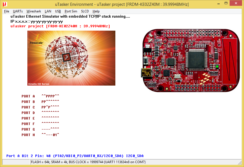Click the SWD debug header on the board
The image size is (244, 167).
click(x=214, y=73)
